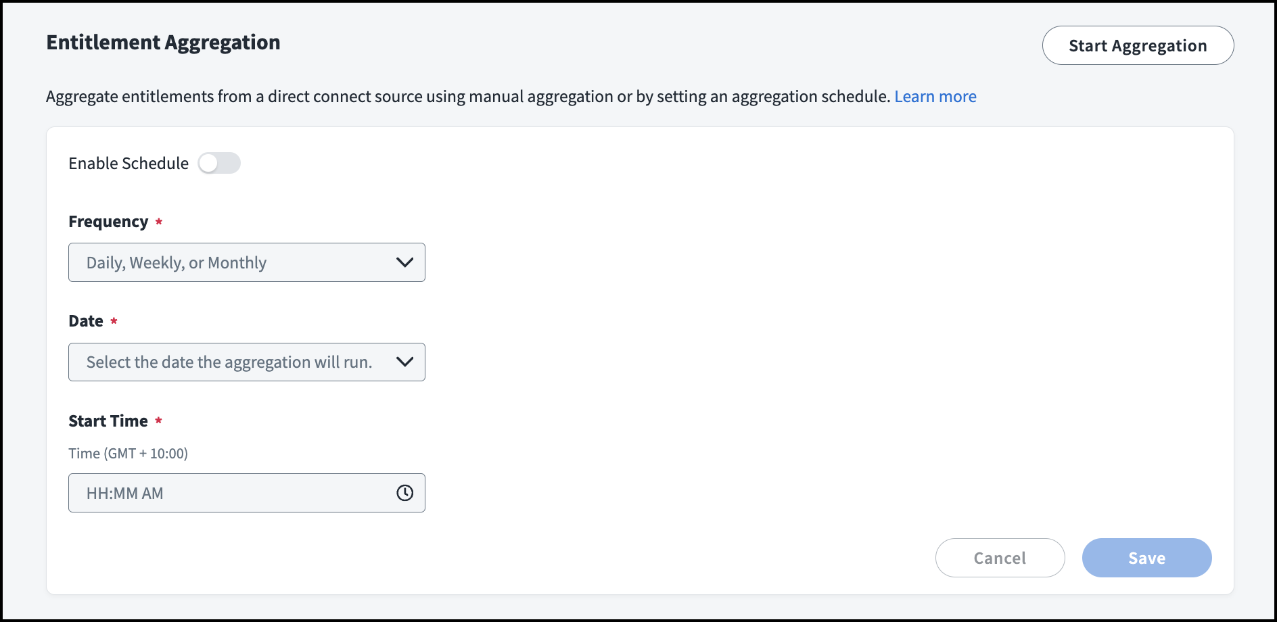Click the clock icon in Start Time field
This screenshot has width=1277, height=622.
(x=404, y=493)
